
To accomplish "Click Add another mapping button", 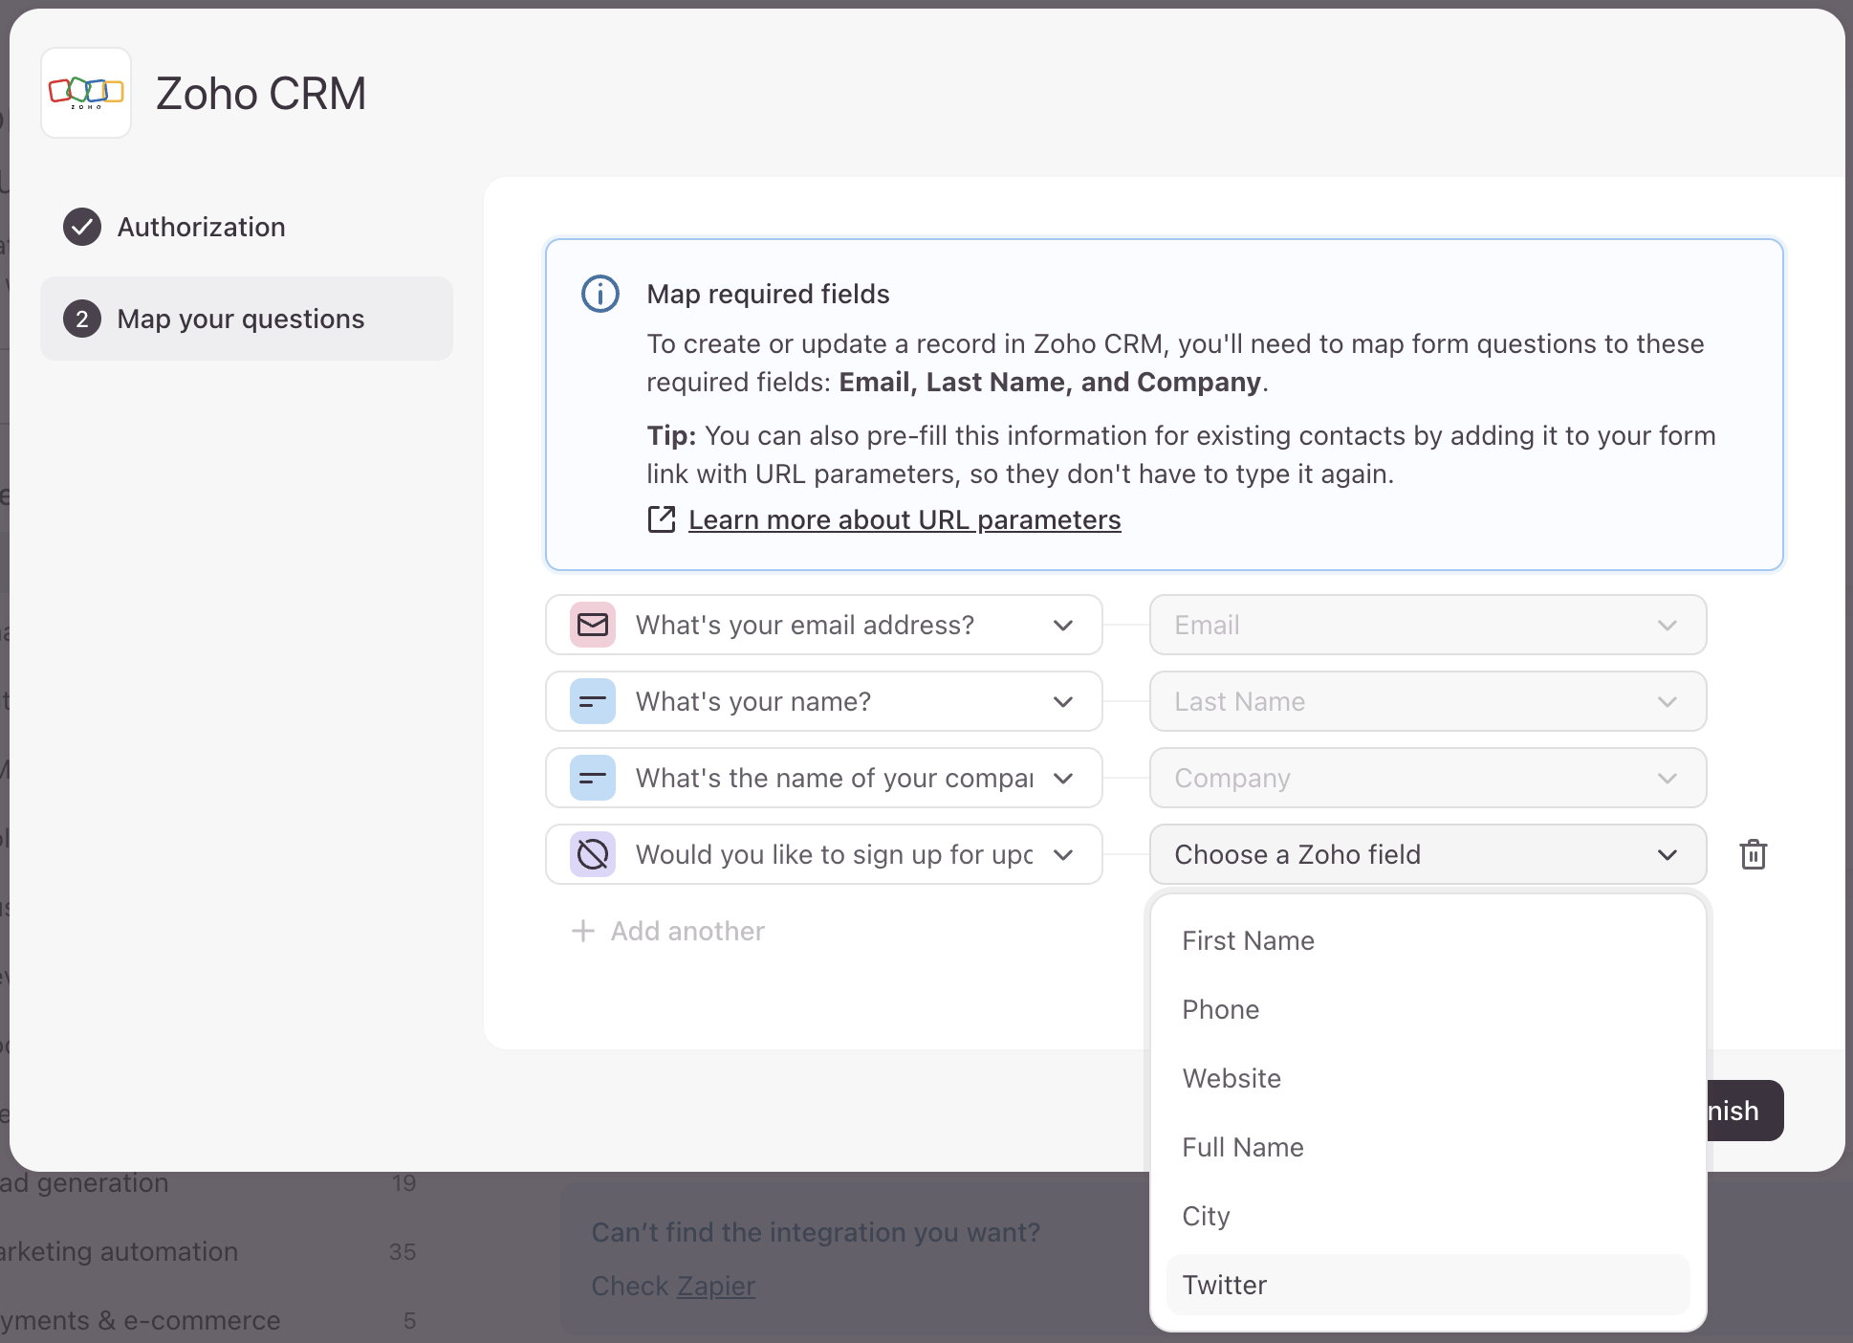I will pos(668,931).
